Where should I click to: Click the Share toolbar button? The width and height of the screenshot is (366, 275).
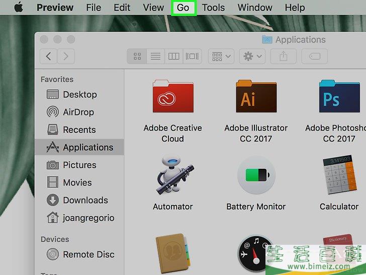[284, 56]
